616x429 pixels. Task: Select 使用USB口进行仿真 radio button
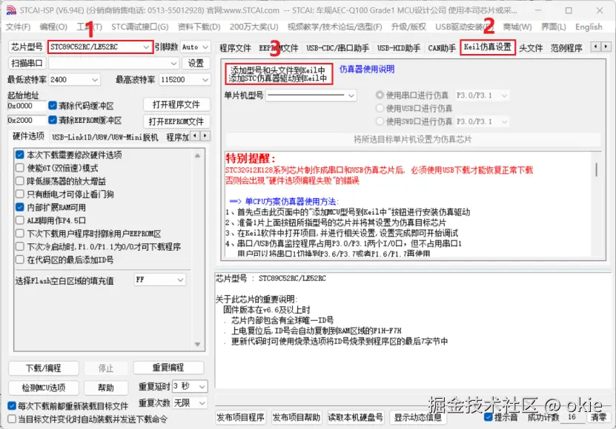pyautogui.click(x=380, y=108)
